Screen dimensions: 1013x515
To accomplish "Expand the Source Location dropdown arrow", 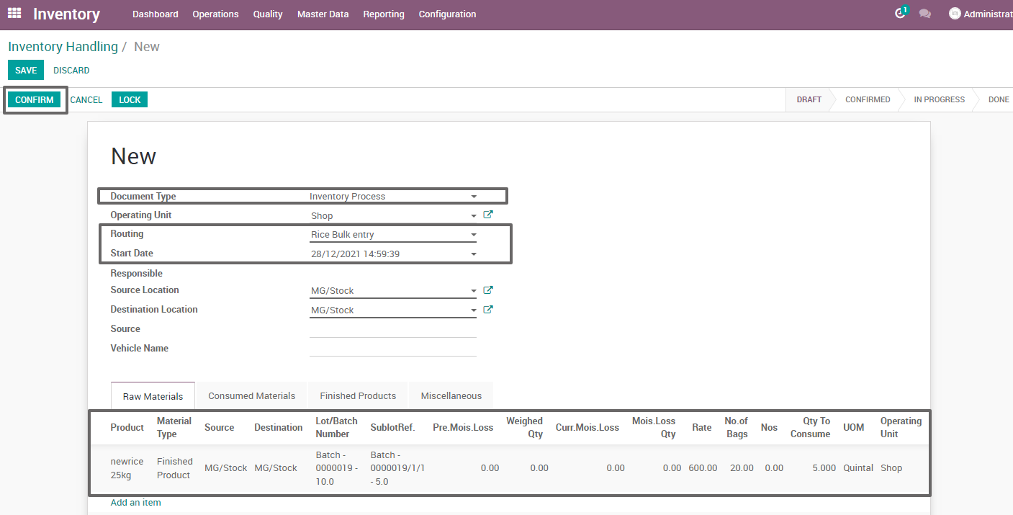I will point(473,290).
